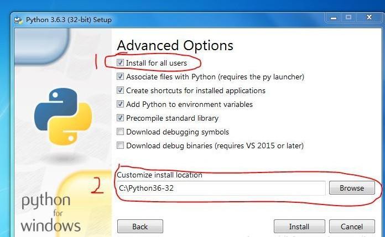Viewport: 385px width, 237px height.
Task: Click the Advanced Options heading
Action: point(175,46)
